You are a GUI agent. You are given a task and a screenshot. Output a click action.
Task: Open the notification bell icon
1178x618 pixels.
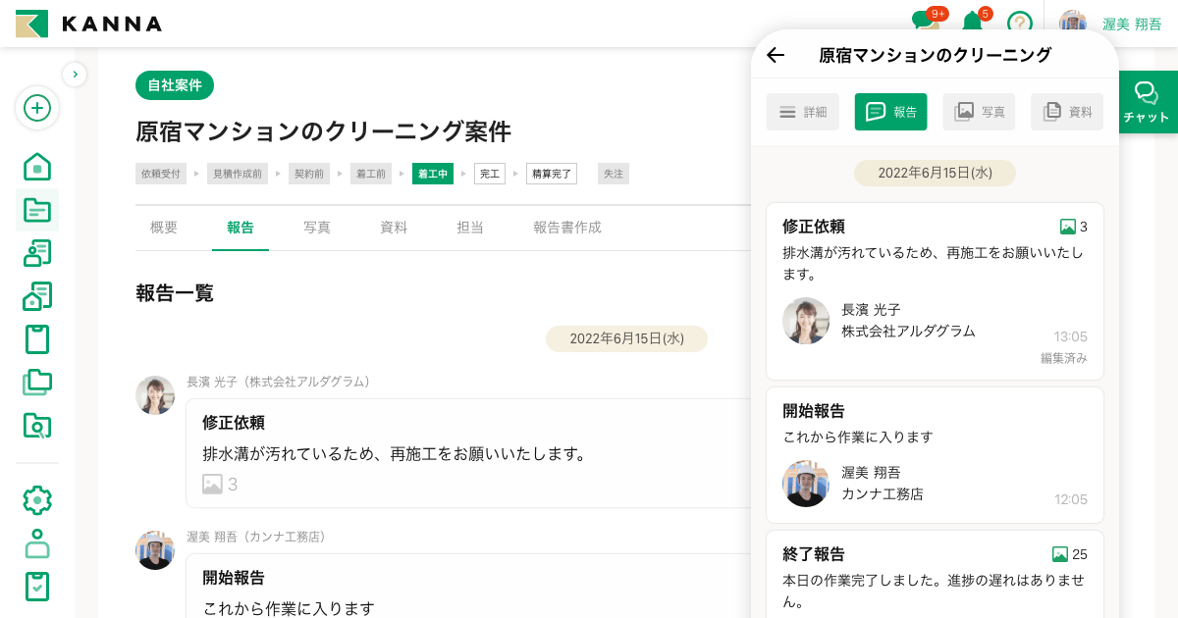[972, 22]
